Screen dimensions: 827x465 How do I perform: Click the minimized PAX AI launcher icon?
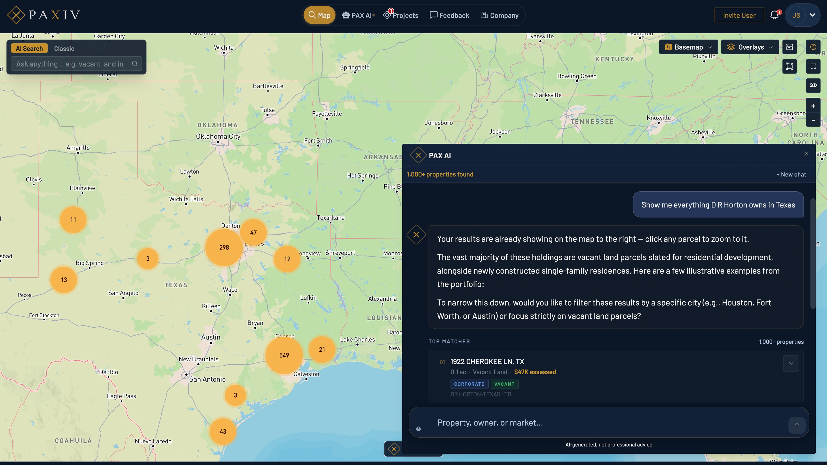pos(394,449)
